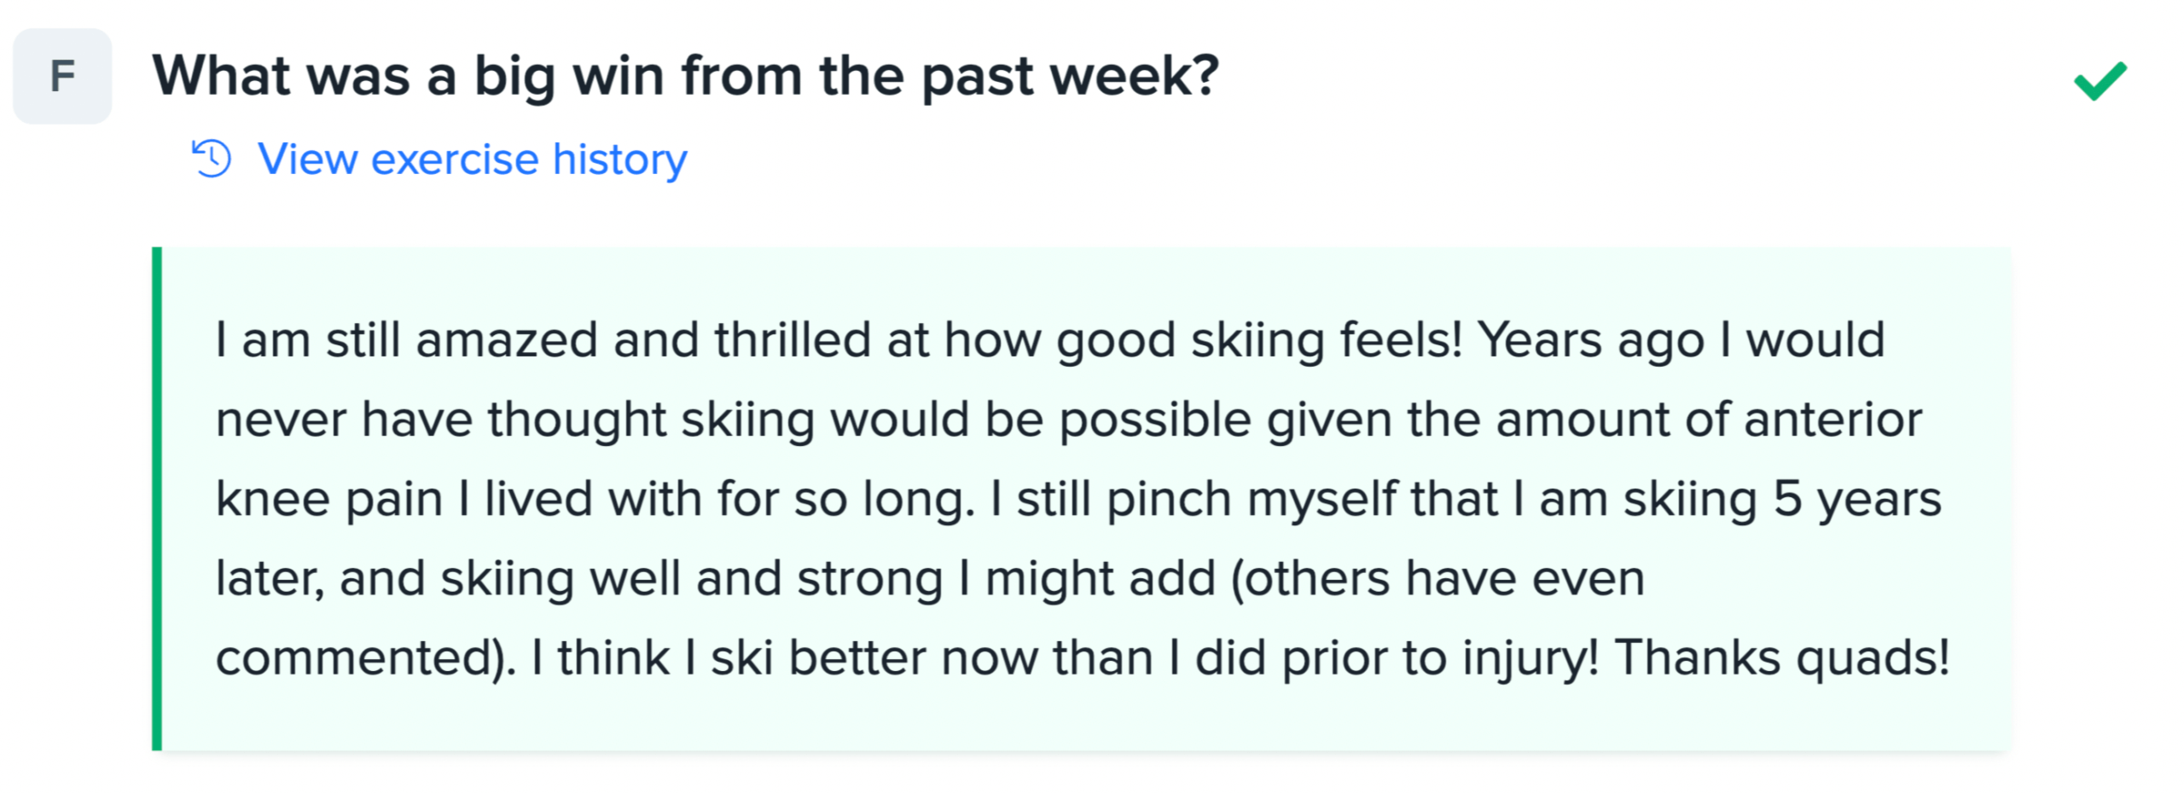Screen dimensions: 2184x793
Task: Click the green left border of the answer
Action: coord(157,498)
